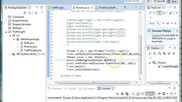Screen dimensions: 182x102
Task: Click the Quick Access search box
Action: (x=133, y=1)
